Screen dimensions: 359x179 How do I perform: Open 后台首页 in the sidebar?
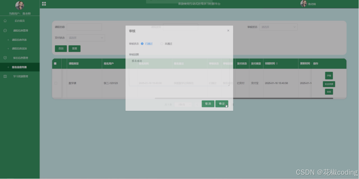click(20, 21)
